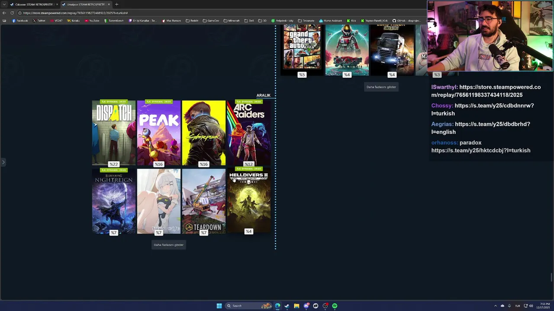
Task: Open the Home Assistant bookmark
Action: tap(330, 21)
